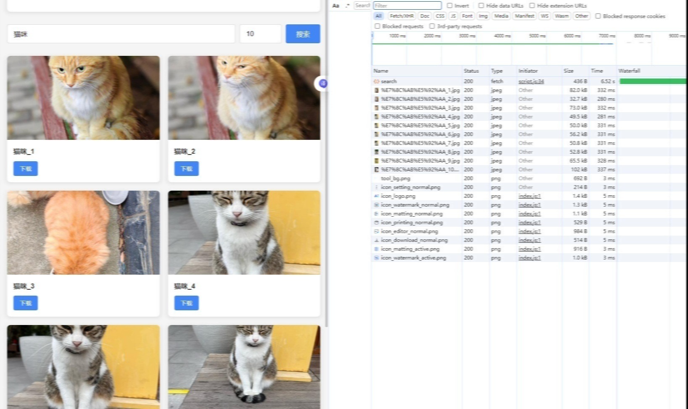Click the icon beside icon_matting_active.png

tap(377, 249)
